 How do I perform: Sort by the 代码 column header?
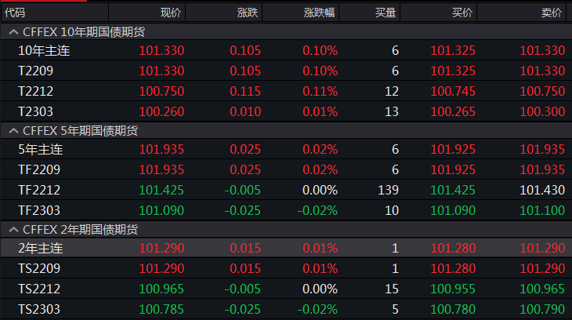point(16,13)
